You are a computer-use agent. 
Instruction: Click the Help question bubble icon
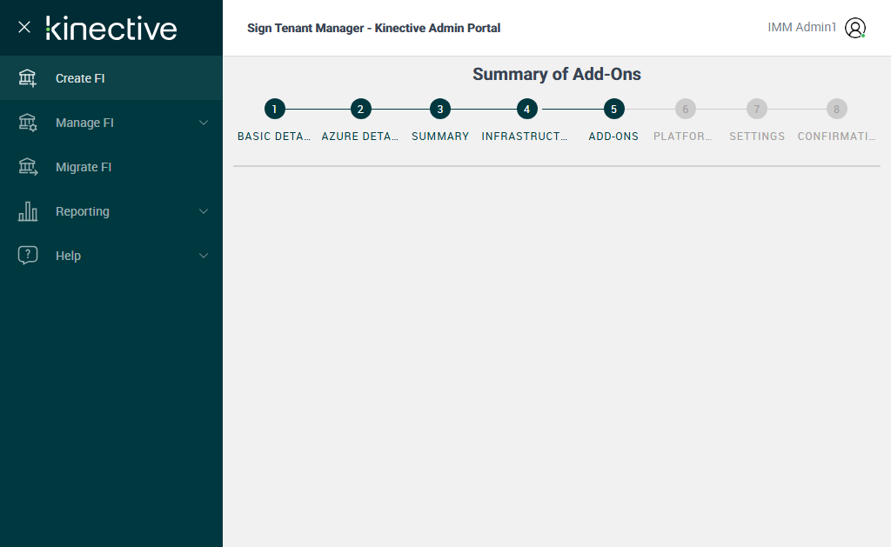27,255
